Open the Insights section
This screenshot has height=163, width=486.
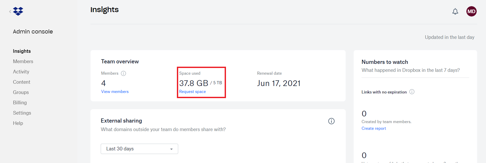click(x=22, y=51)
